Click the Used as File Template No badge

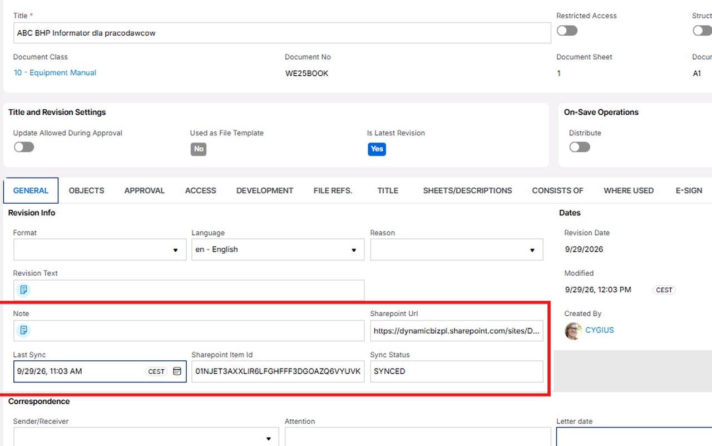(x=199, y=149)
